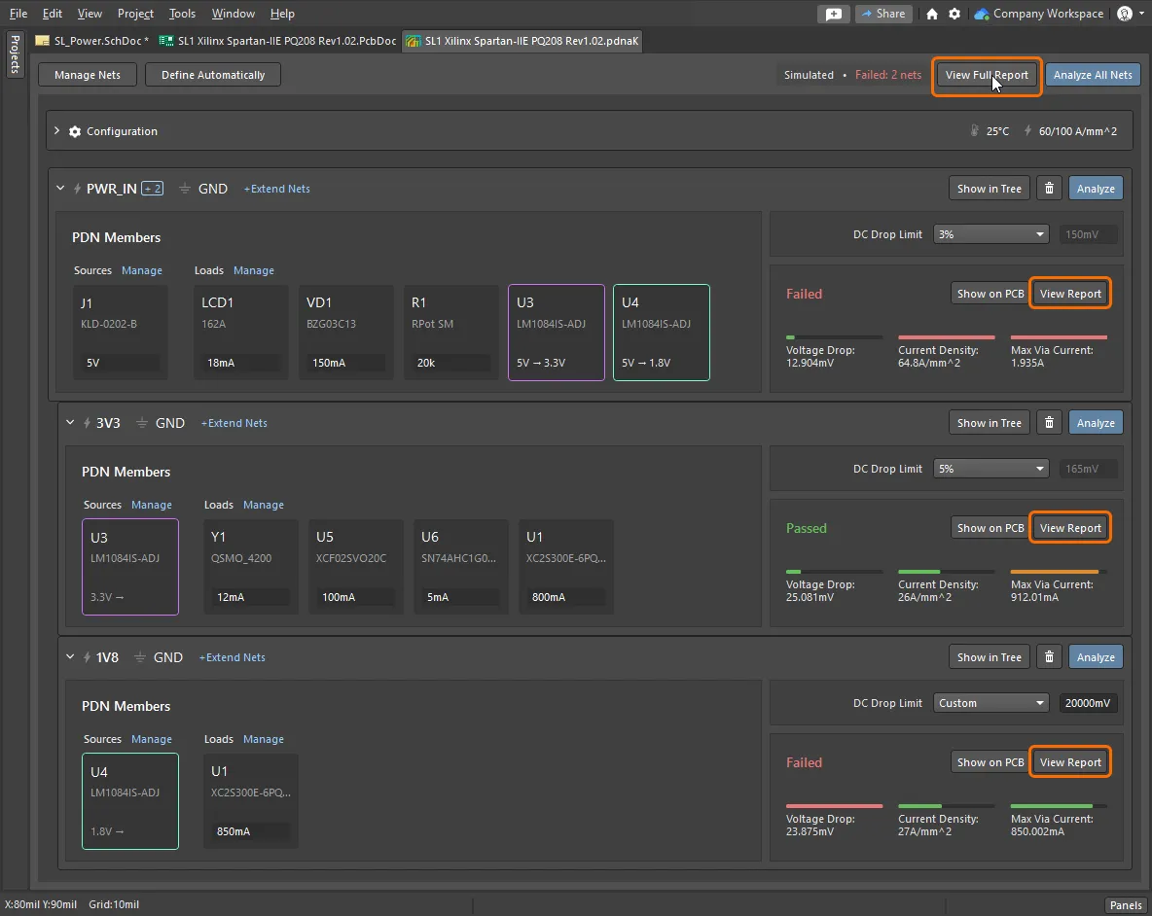Open the Tools menu

point(182,14)
